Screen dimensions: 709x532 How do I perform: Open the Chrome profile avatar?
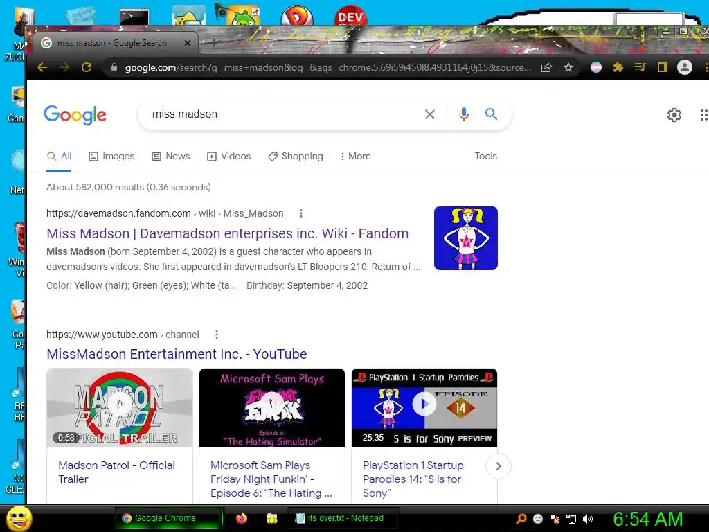[x=685, y=67]
